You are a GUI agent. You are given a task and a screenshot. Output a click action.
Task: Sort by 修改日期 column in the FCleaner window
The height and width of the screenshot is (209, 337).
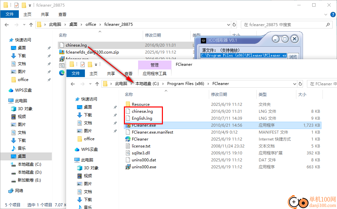(219, 94)
